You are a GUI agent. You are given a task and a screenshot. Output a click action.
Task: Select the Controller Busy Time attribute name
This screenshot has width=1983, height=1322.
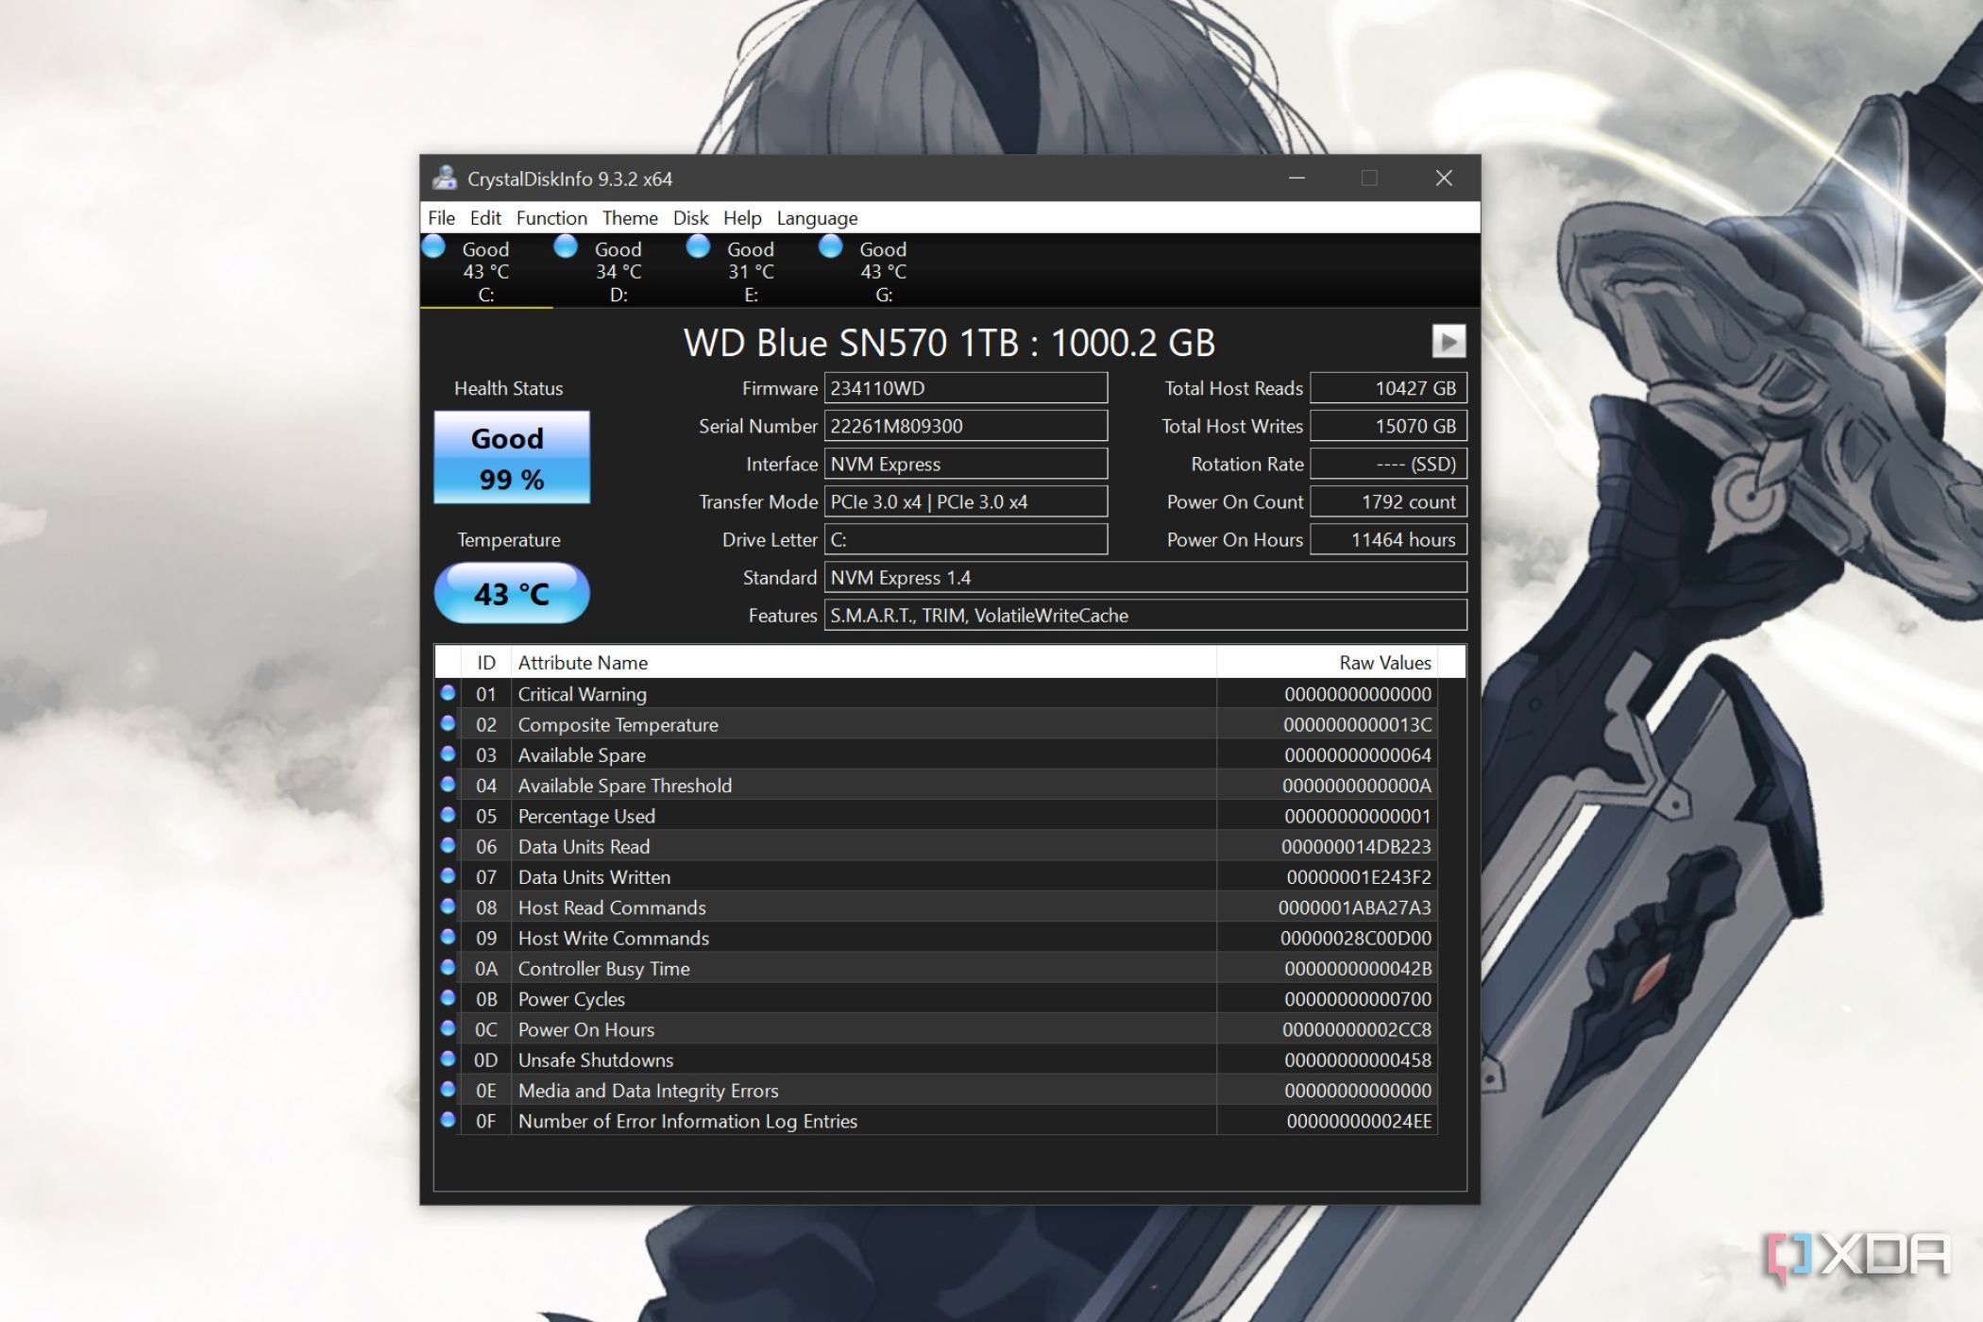[x=603, y=969]
